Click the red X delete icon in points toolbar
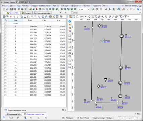 11,17
